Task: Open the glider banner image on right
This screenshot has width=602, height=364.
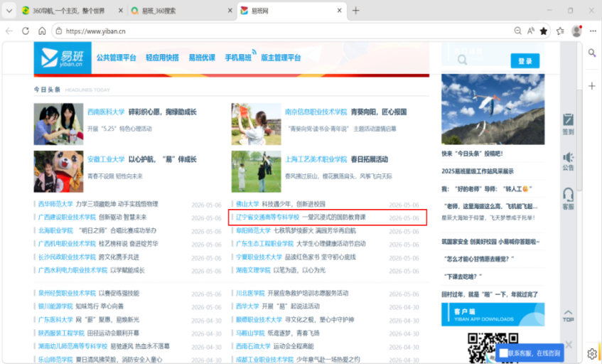Action: (493, 109)
